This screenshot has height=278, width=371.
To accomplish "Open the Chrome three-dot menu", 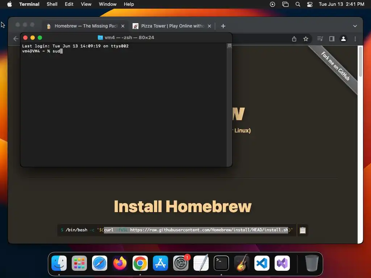I will point(355,39).
